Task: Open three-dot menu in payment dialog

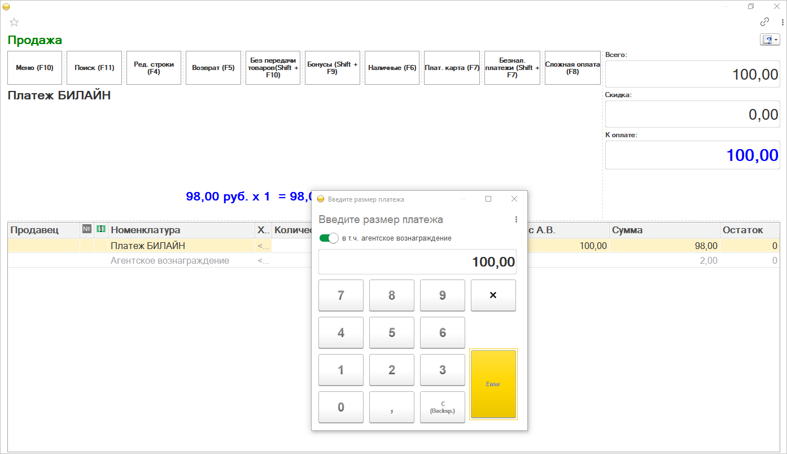Action: point(516,220)
